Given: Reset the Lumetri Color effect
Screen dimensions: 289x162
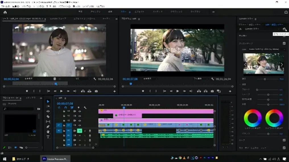Looking at the screenshot, I should point(284,29).
